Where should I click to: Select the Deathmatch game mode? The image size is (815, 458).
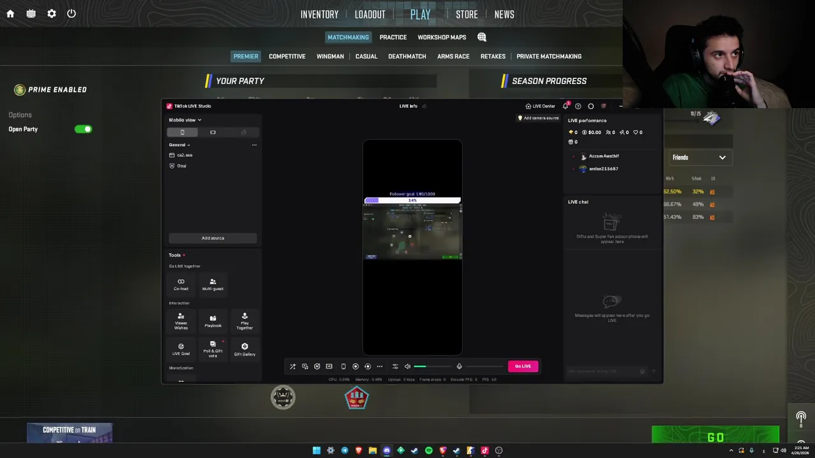[407, 56]
